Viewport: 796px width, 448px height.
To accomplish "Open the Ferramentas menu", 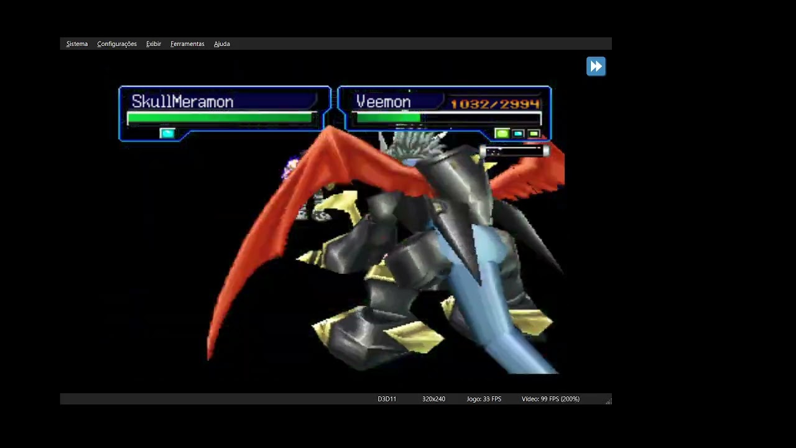I will [187, 44].
